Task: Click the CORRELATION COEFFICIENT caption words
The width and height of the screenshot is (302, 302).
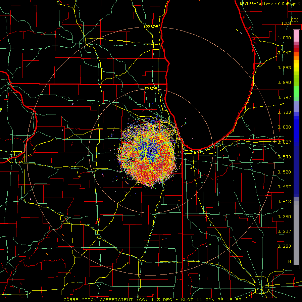Action: tap(99, 300)
